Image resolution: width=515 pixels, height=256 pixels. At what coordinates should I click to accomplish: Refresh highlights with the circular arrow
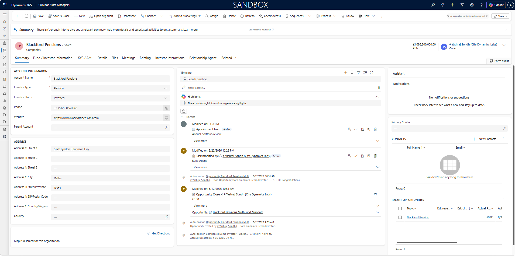coord(184,111)
